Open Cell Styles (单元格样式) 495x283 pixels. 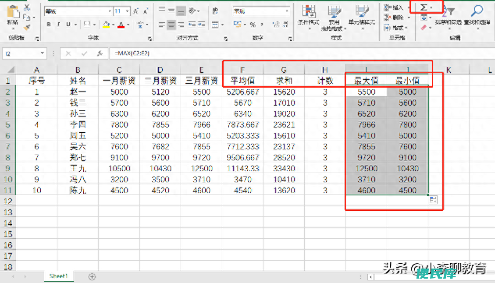pyautogui.click(x=362, y=17)
